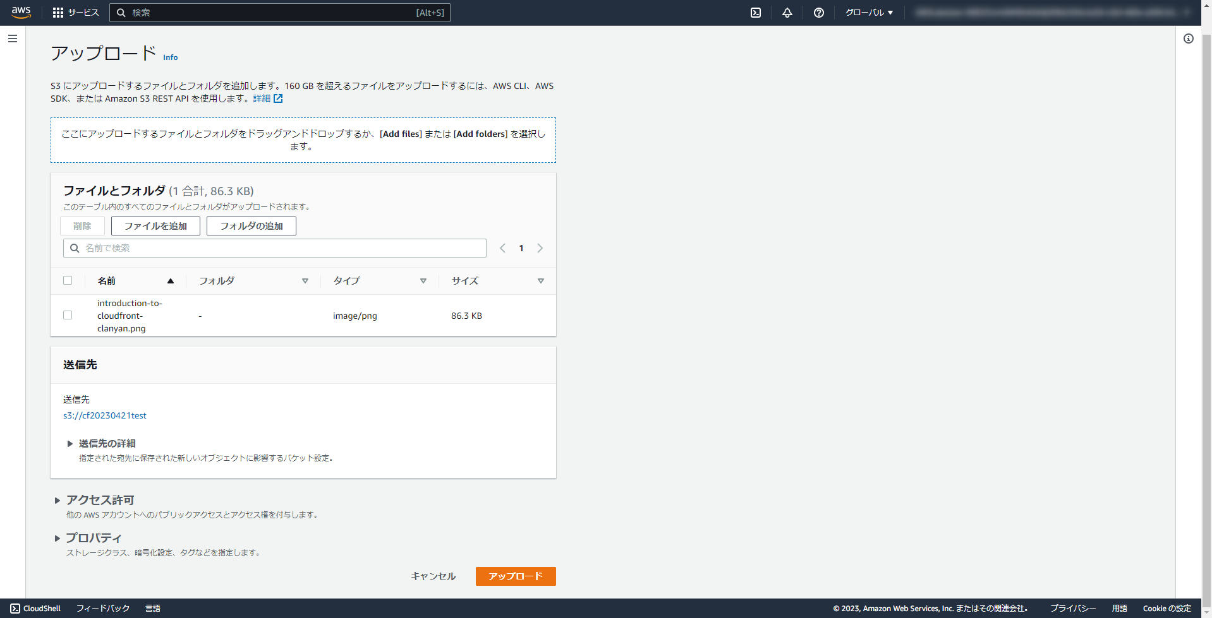The width and height of the screenshot is (1212, 618).
Task: Open the グローバル region dropdown
Action: click(x=868, y=12)
